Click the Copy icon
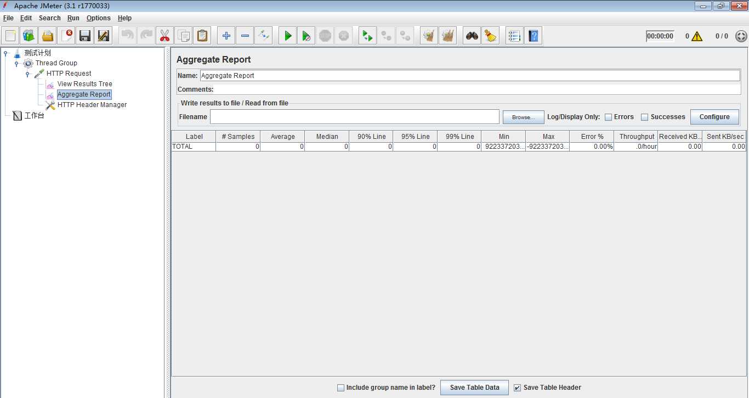749x398 pixels. click(x=184, y=36)
